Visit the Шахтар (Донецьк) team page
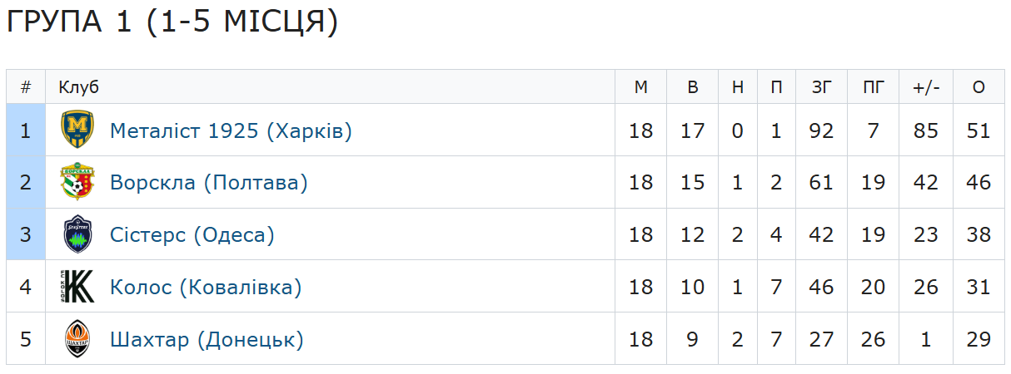 point(207,340)
